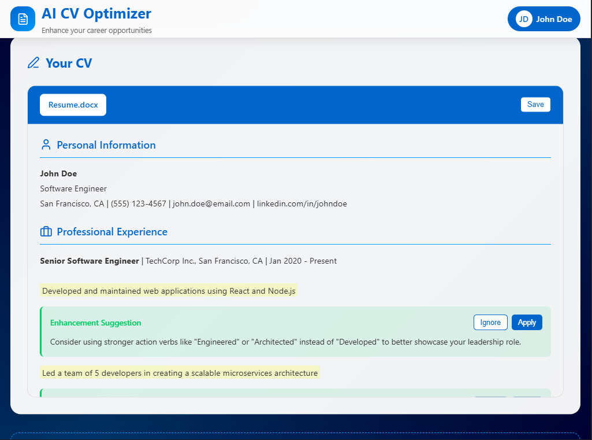The width and height of the screenshot is (592, 440).
Task: Open the Resume.docx file chip
Action: tap(73, 105)
